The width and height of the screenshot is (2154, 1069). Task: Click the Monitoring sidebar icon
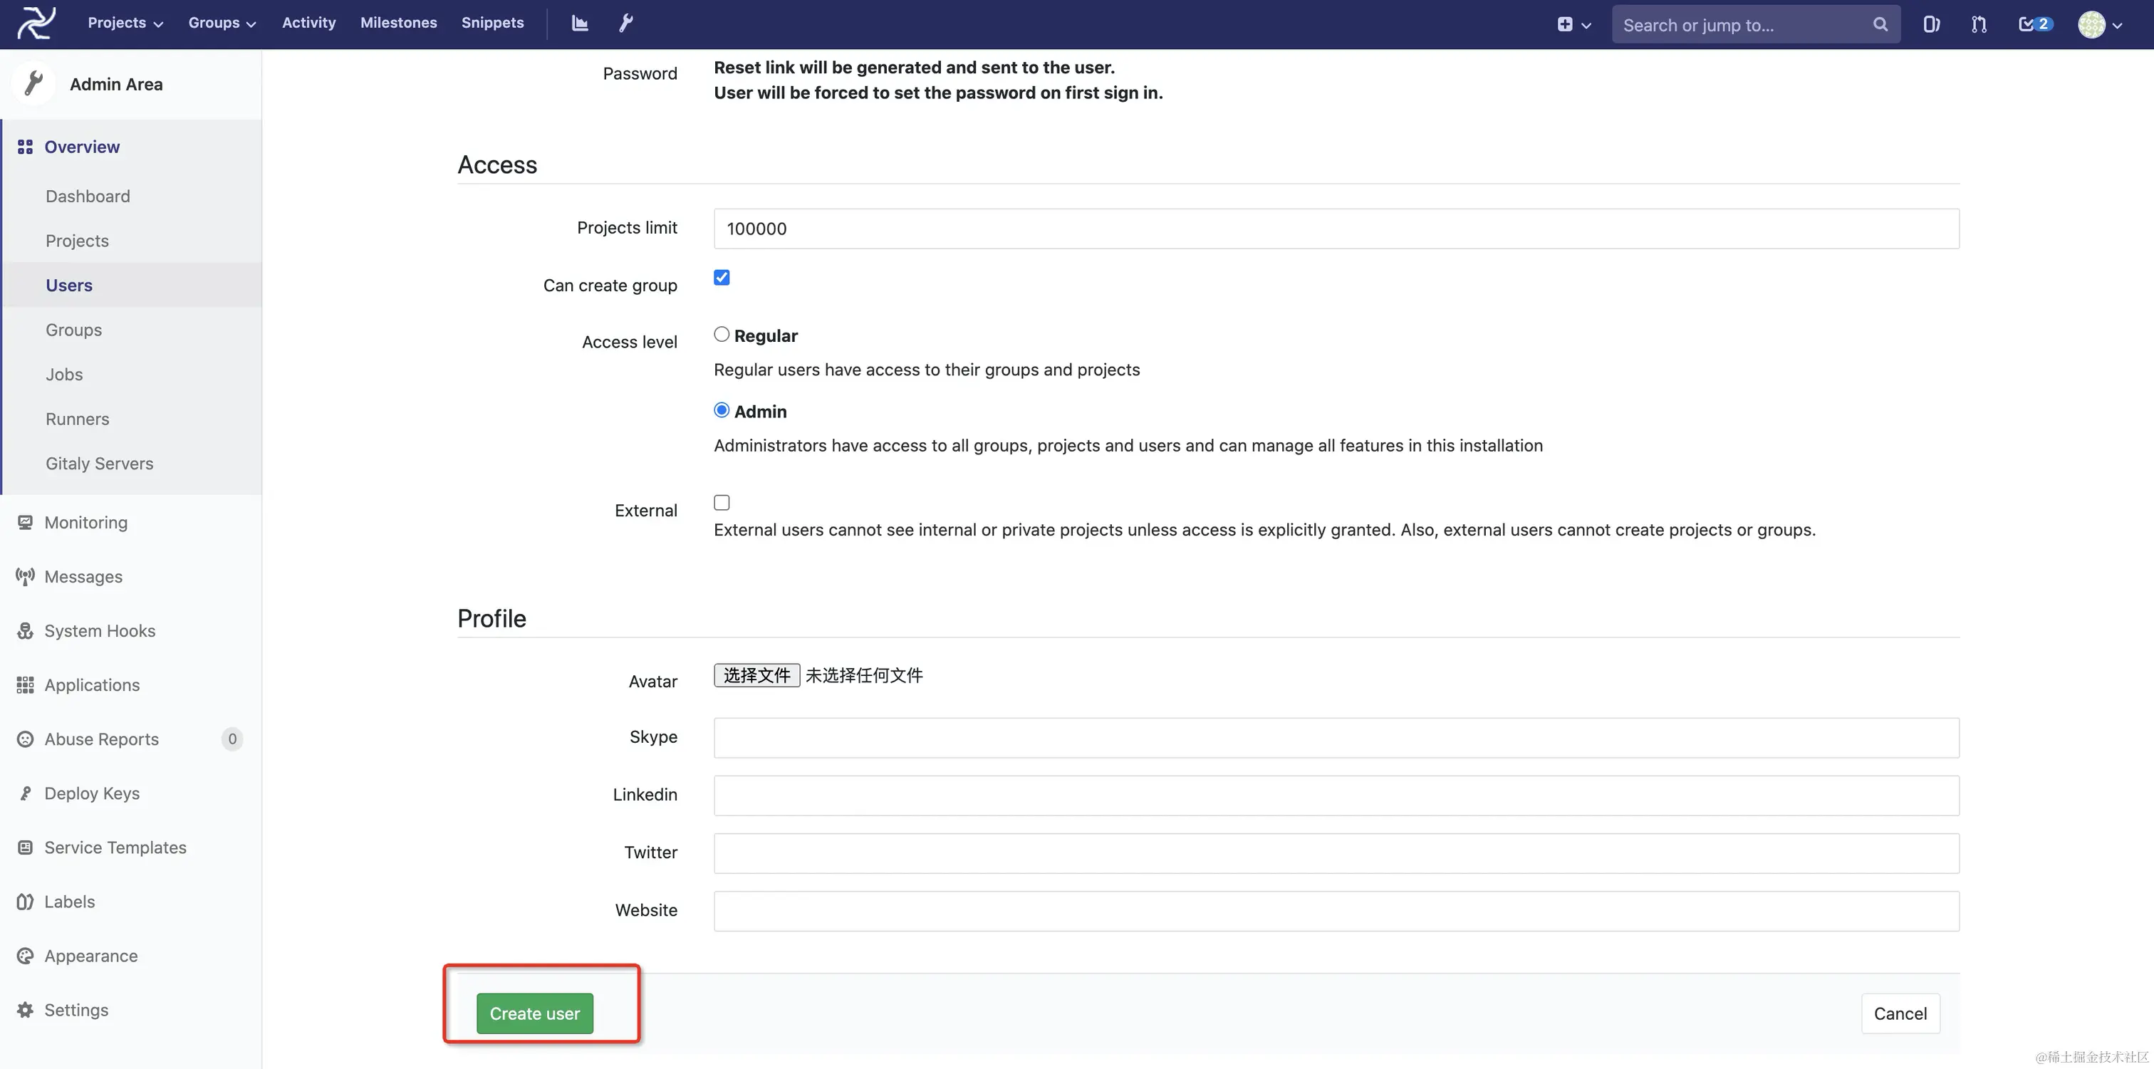tap(25, 522)
